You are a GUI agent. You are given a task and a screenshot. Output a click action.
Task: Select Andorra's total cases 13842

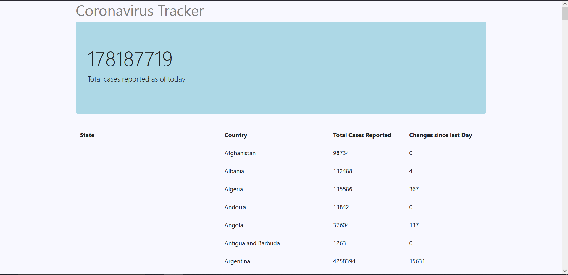click(341, 207)
